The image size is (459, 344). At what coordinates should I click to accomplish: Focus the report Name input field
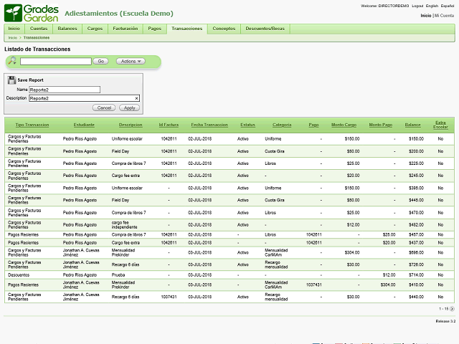65,90
